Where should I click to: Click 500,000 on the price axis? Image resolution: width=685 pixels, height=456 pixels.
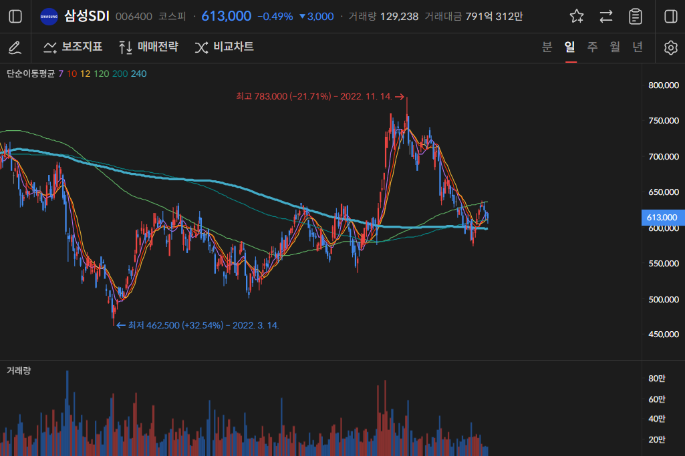pos(664,299)
